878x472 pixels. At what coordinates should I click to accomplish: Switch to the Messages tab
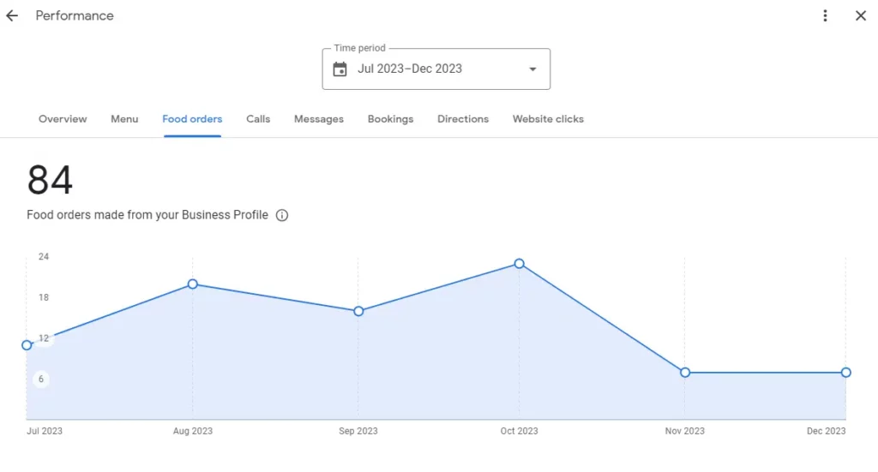point(319,119)
